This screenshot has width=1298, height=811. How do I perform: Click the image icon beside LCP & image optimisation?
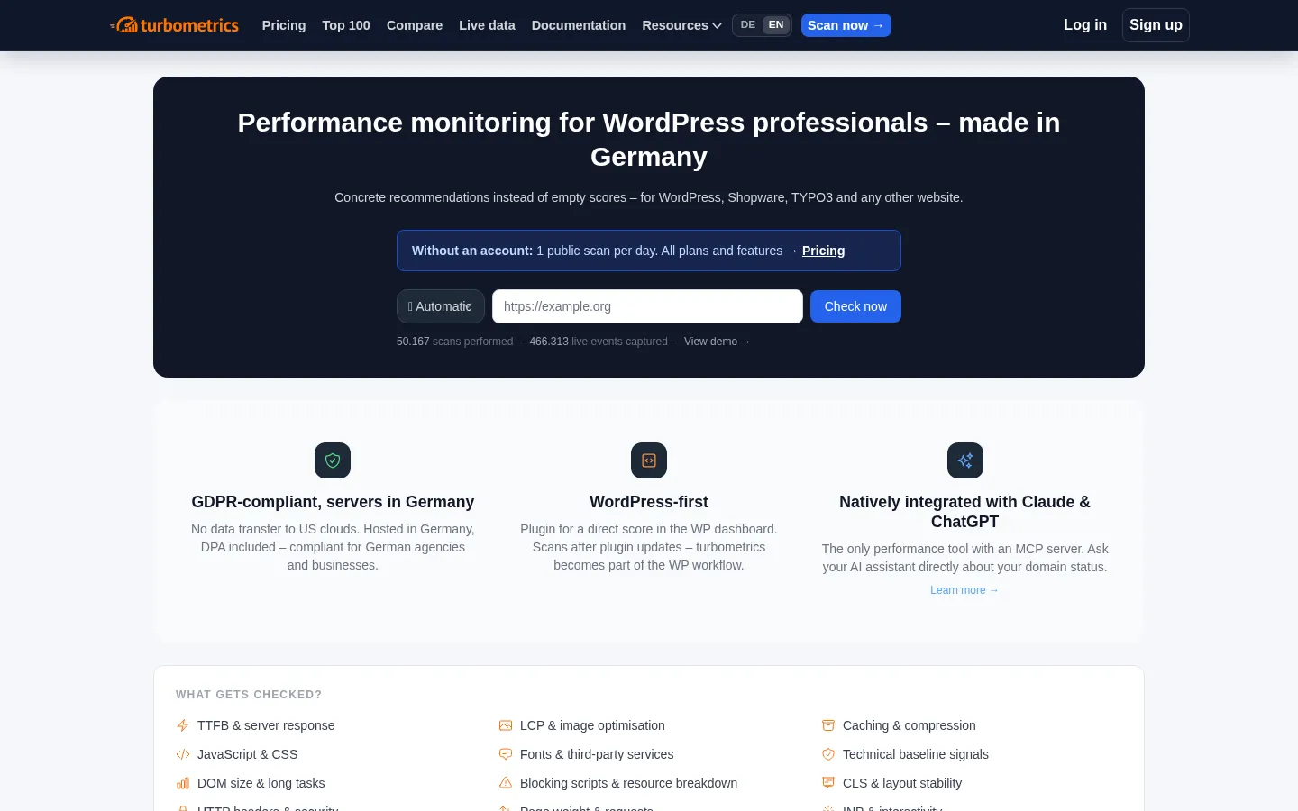pyautogui.click(x=506, y=725)
